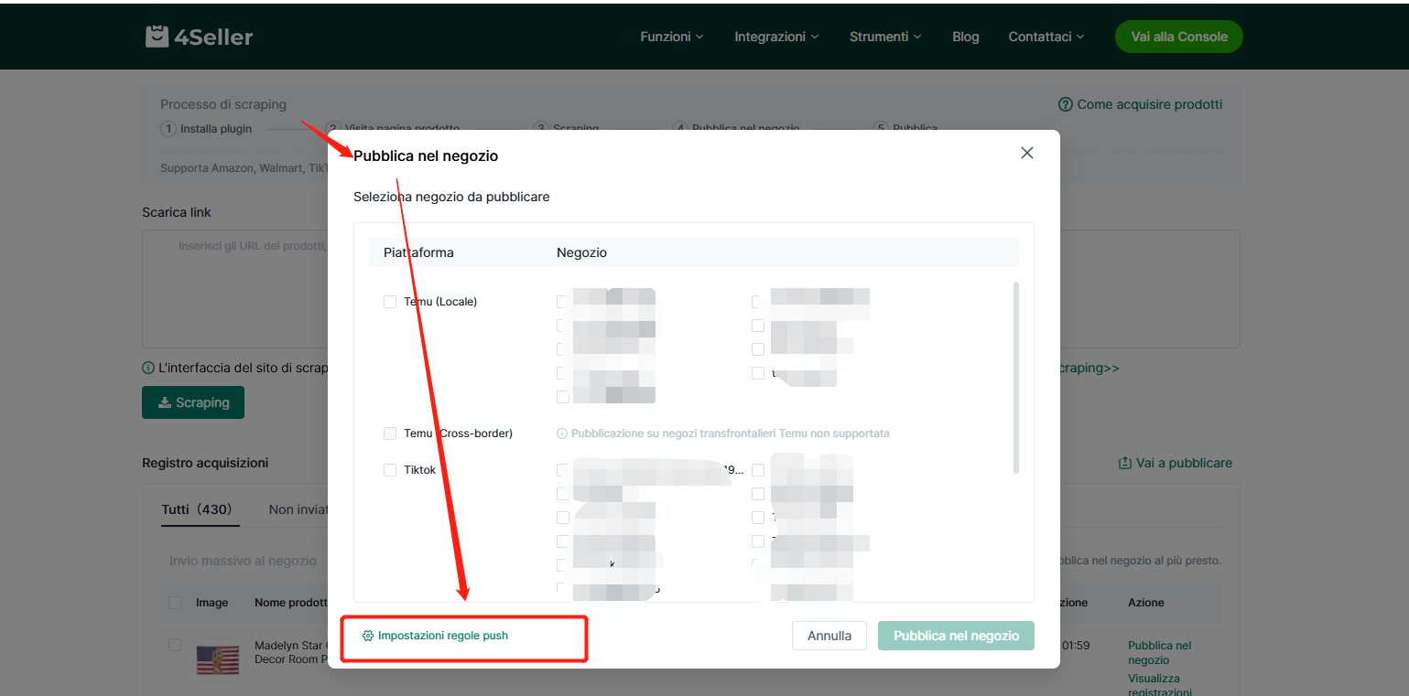Close the Pubblica nel negozio dialog
Viewport: 1409px width, 696px height.
[1027, 153]
